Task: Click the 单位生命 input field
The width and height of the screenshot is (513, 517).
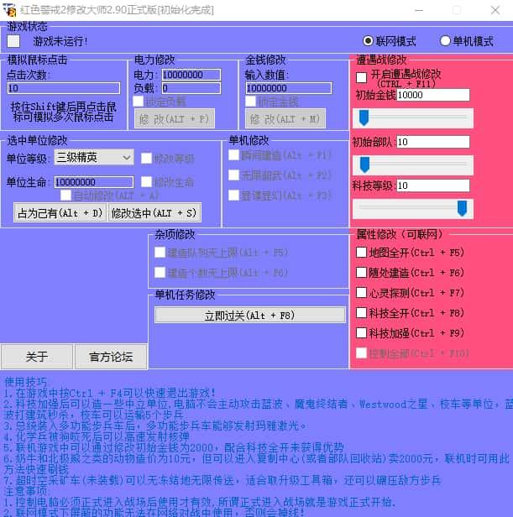Action: 94,182
